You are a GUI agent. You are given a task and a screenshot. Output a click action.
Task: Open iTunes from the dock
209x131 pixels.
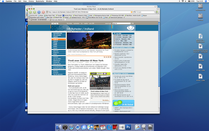coord(90,127)
